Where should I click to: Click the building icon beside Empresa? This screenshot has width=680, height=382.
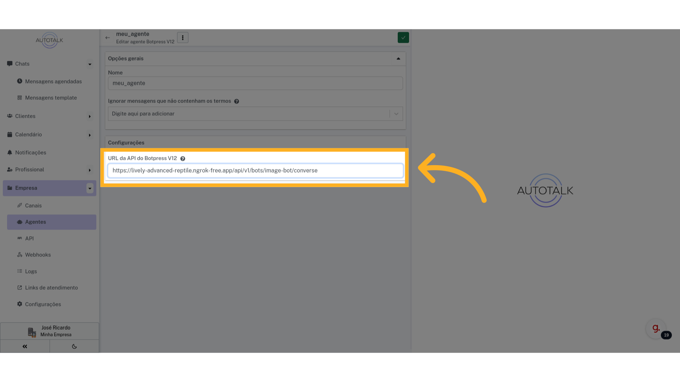[x=10, y=188]
